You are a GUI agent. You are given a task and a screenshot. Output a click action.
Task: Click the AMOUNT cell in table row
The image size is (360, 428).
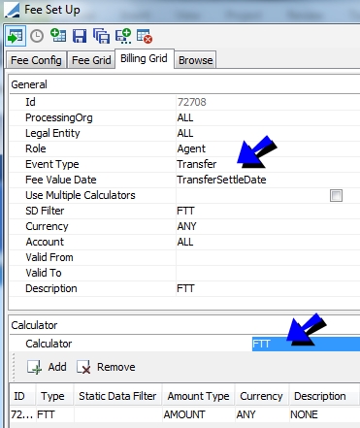pyautogui.click(x=198, y=414)
